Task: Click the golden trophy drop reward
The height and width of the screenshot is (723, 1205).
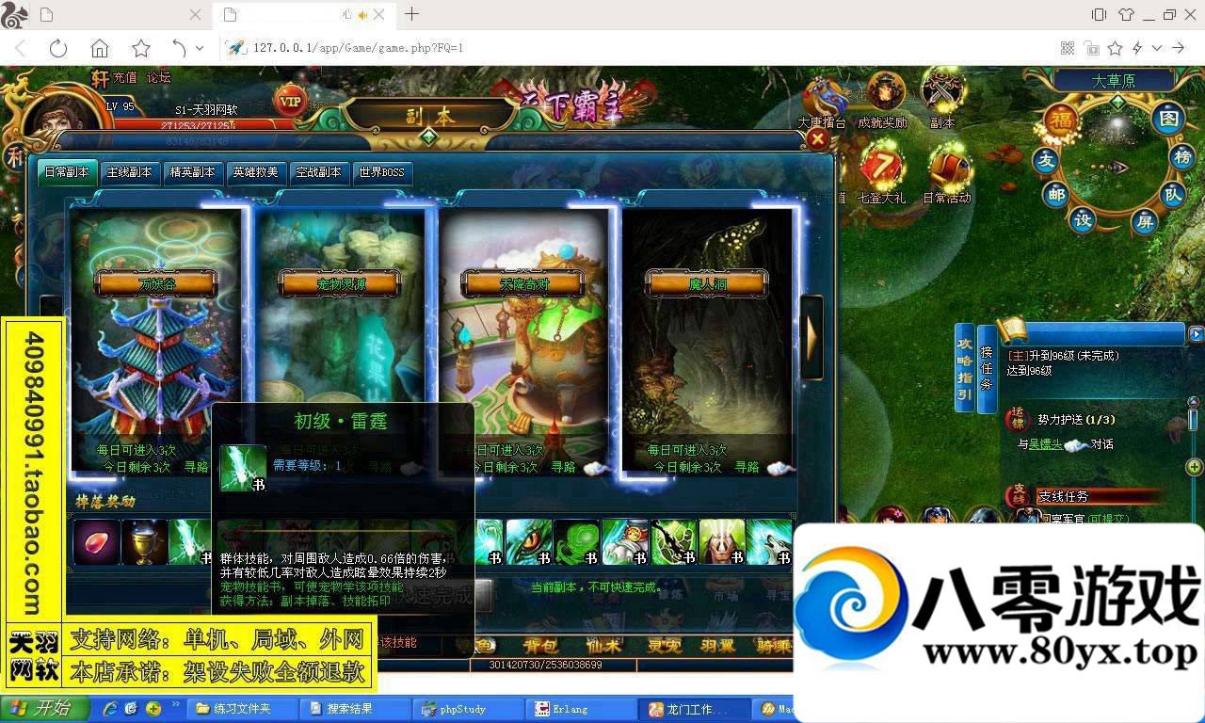Action: tap(144, 543)
